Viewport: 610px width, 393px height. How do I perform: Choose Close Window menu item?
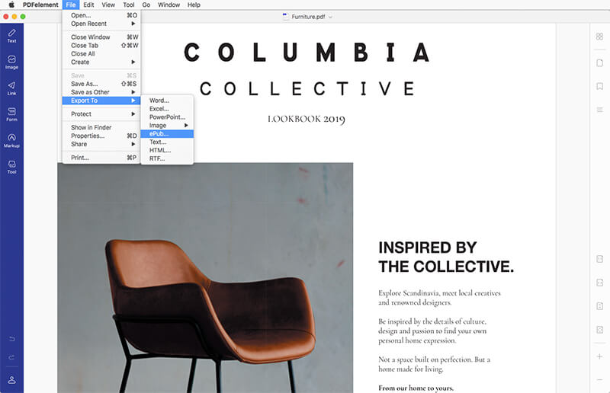coord(101,37)
